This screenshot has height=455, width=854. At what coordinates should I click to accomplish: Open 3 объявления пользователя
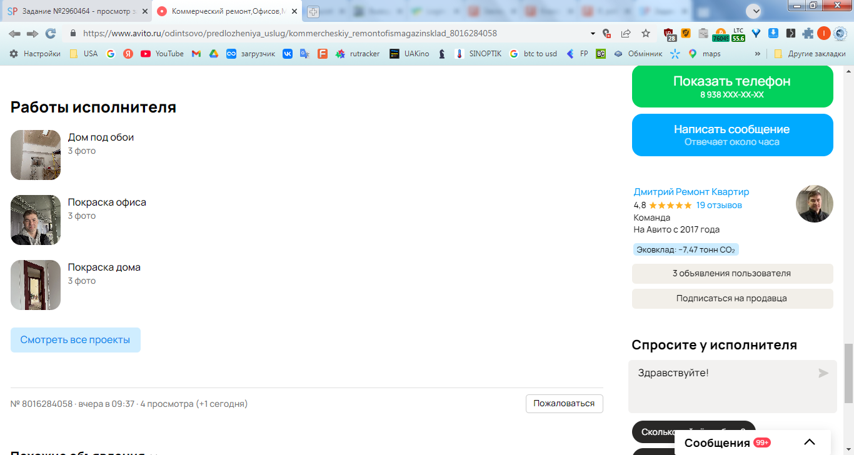[x=732, y=274]
